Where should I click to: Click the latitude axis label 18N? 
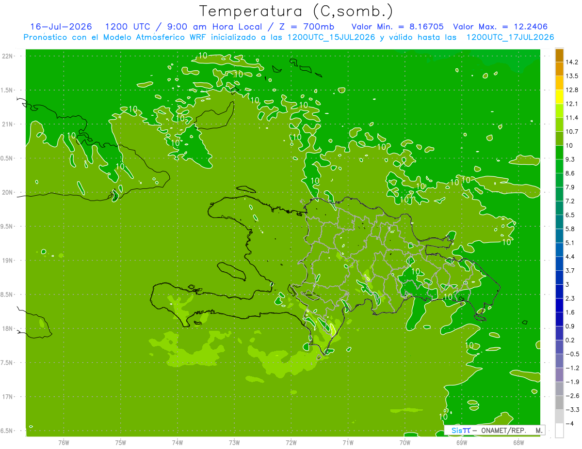7,328
